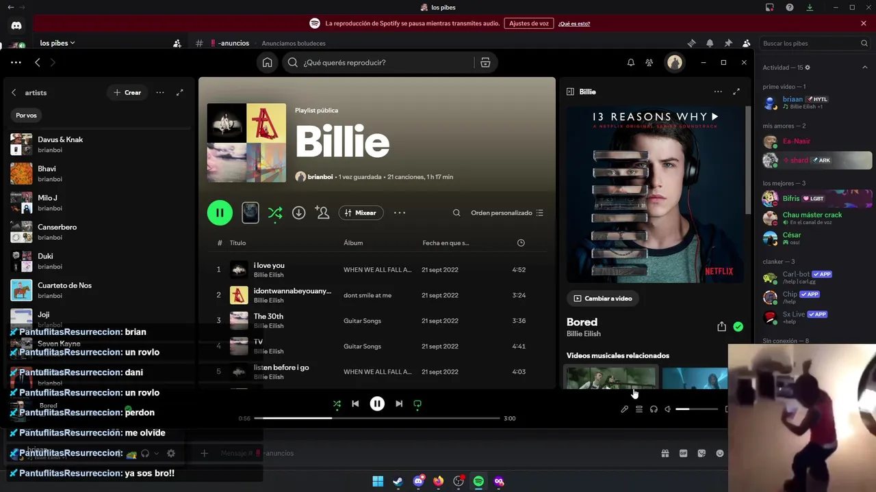Open Discord GIF picker
876x492 pixels.
pyautogui.click(x=683, y=453)
